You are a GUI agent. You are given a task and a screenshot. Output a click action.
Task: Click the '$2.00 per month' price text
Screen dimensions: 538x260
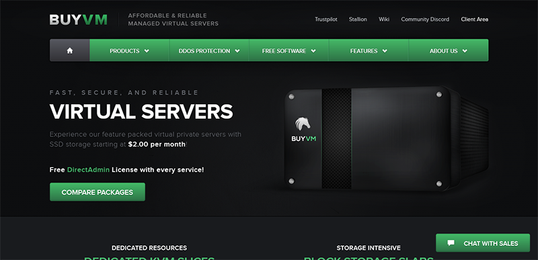[157, 144]
